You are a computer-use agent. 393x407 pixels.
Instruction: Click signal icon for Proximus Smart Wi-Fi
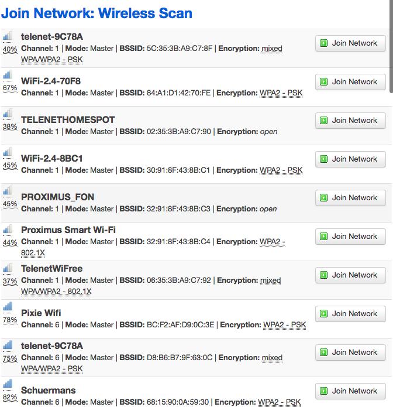[8, 230]
